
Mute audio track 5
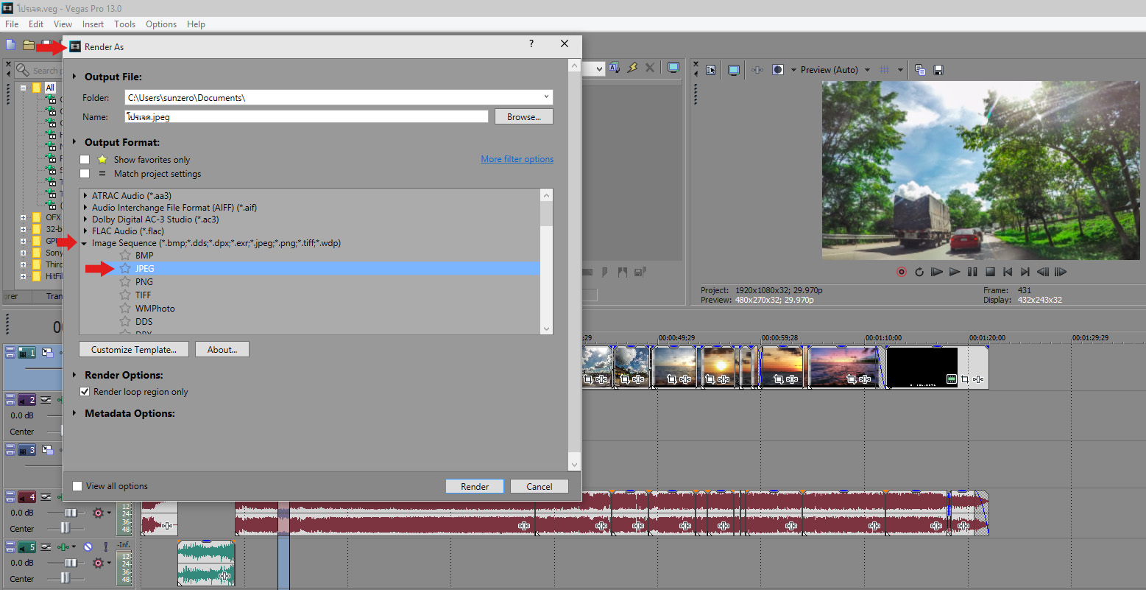pyautogui.click(x=88, y=547)
